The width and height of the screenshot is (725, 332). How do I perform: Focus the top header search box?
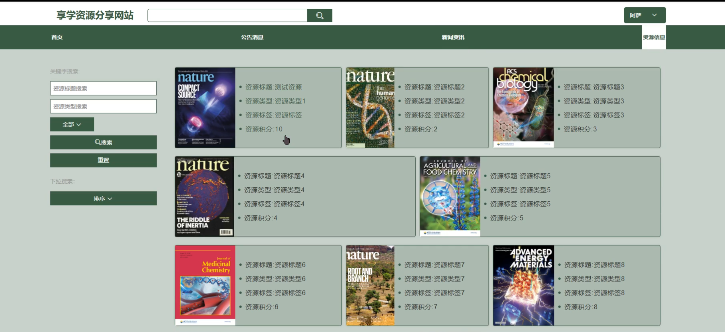(227, 16)
